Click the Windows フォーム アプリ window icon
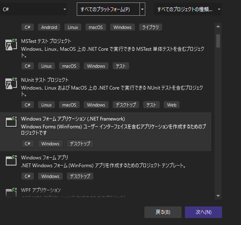 [11, 161]
